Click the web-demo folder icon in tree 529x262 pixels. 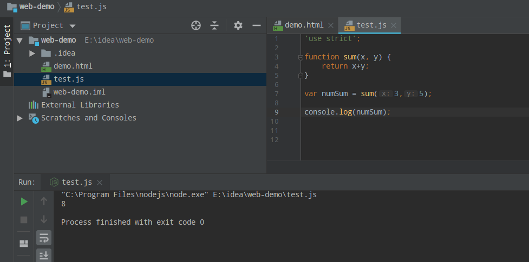[x=34, y=41]
